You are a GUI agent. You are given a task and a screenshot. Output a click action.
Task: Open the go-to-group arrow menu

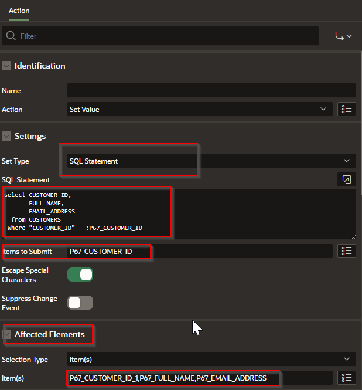344,36
